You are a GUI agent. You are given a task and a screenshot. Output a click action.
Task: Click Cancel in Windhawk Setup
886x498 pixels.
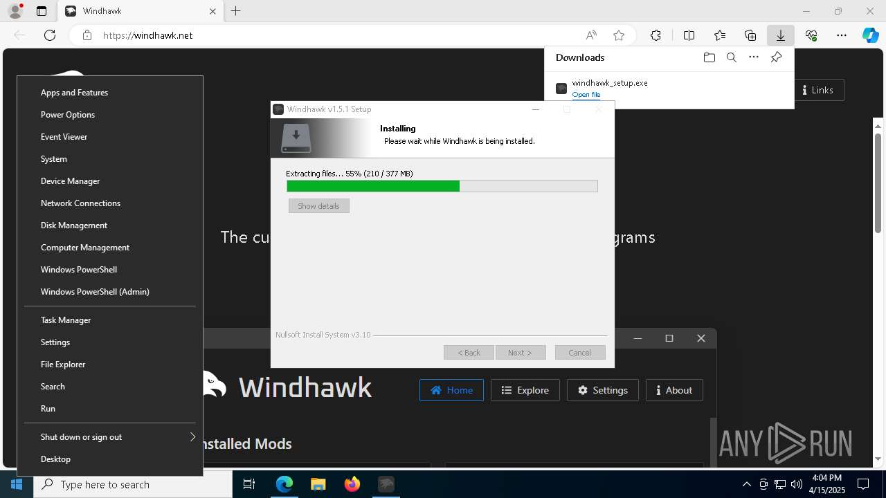coord(580,353)
